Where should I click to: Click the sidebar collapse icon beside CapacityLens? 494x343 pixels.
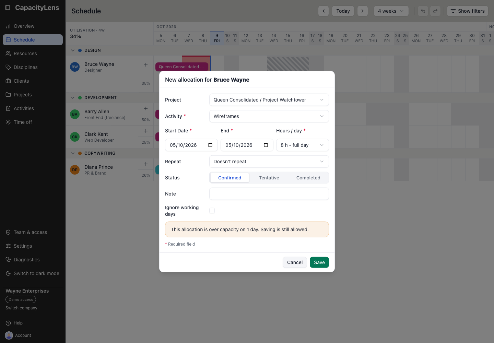(8, 8)
